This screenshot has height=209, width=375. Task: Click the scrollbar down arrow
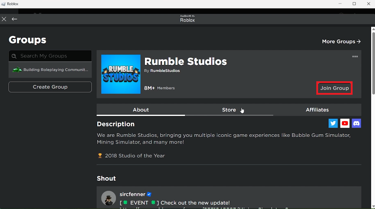click(373, 207)
